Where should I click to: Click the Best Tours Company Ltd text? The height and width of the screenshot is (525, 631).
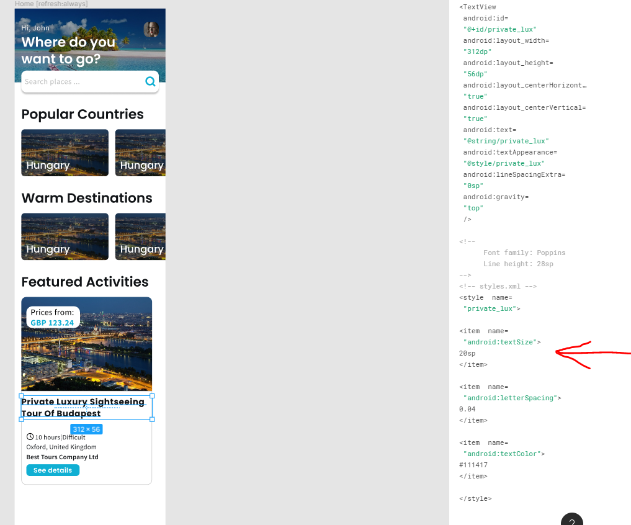click(63, 457)
